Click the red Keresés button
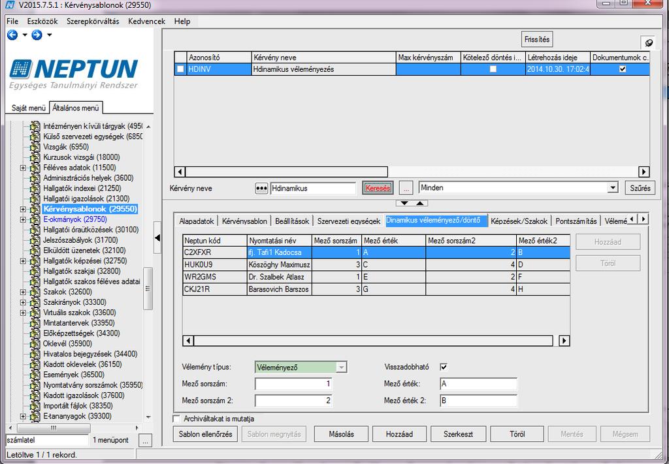The image size is (669, 464). 378,188
